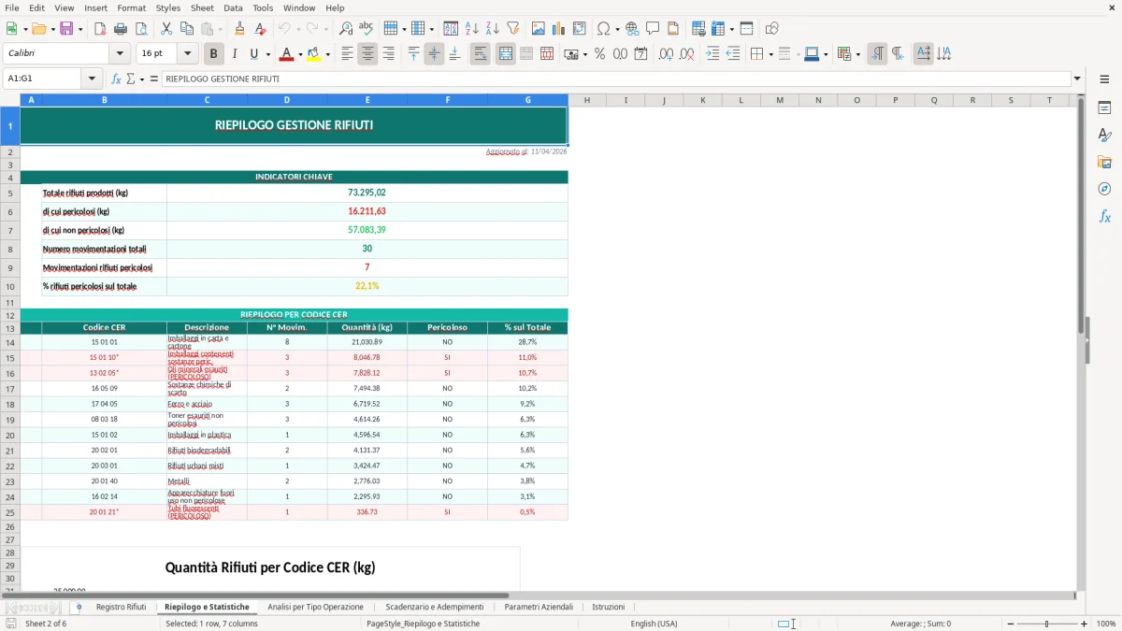Open Background Color dropdown arrow
1122x631 pixels.
[327, 54]
